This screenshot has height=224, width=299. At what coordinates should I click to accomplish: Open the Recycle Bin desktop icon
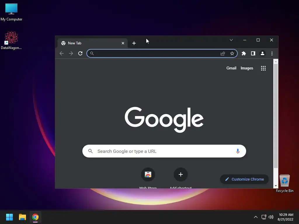coord(284,183)
